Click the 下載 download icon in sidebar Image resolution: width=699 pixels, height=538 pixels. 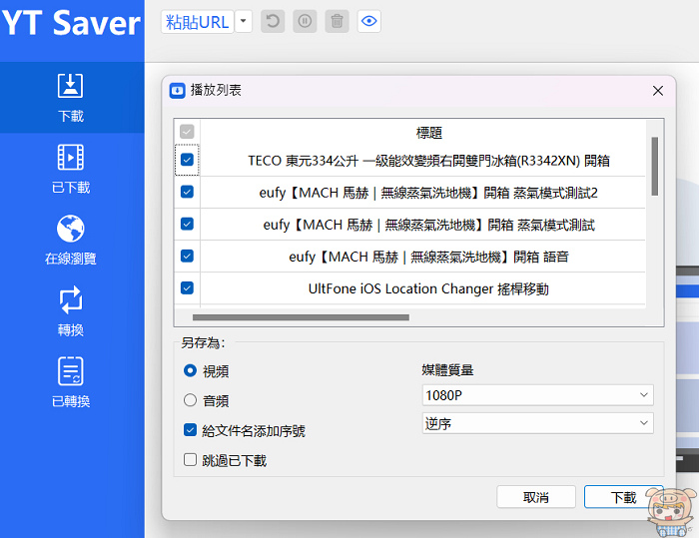pos(71,86)
